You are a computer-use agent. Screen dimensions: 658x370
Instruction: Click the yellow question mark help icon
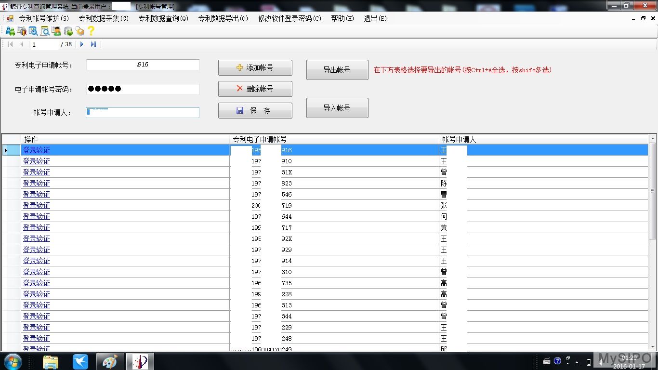coord(91,31)
